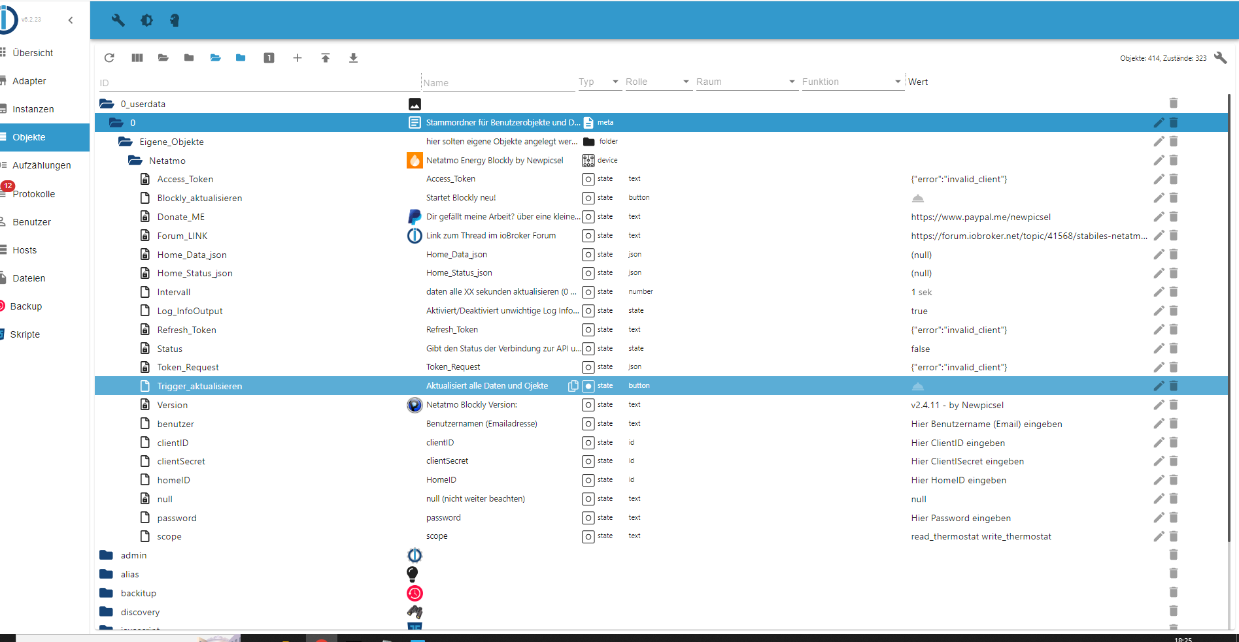Viewport: 1239px width, 642px height.
Task: Expand the discovery folder
Action: [107, 612]
